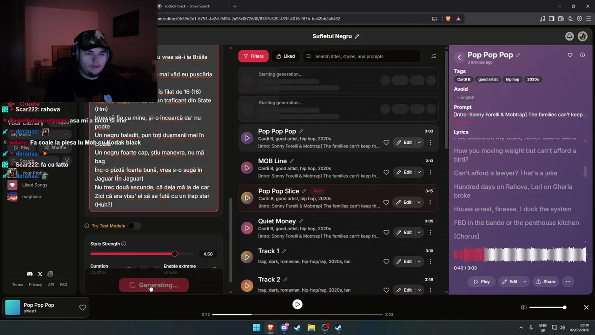Image resolution: width=595 pixels, height=335 pixels.
Task: Open the news/blog icon in sidebar footer
Action: tap(50, 274)
